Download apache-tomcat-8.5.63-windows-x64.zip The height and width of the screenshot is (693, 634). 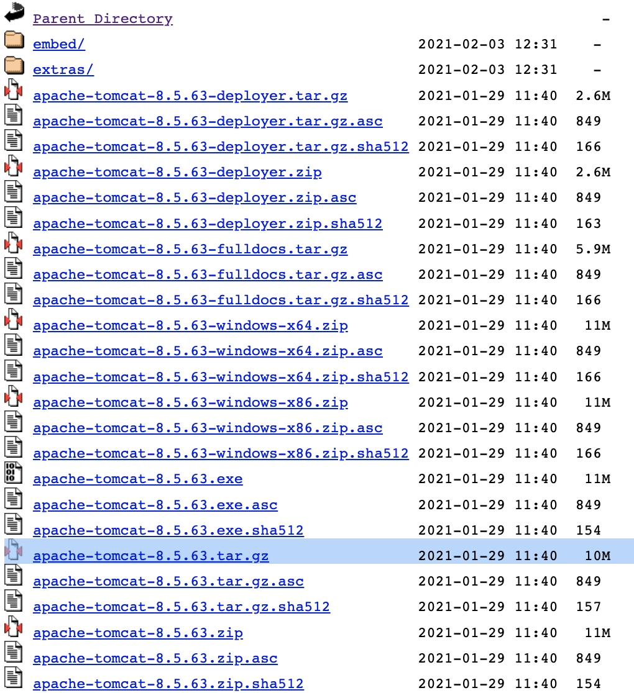(190, 326)
